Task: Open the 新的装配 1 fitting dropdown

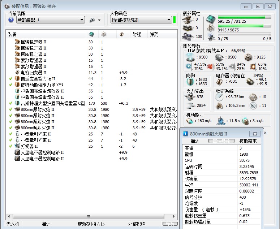Action: 51,20
